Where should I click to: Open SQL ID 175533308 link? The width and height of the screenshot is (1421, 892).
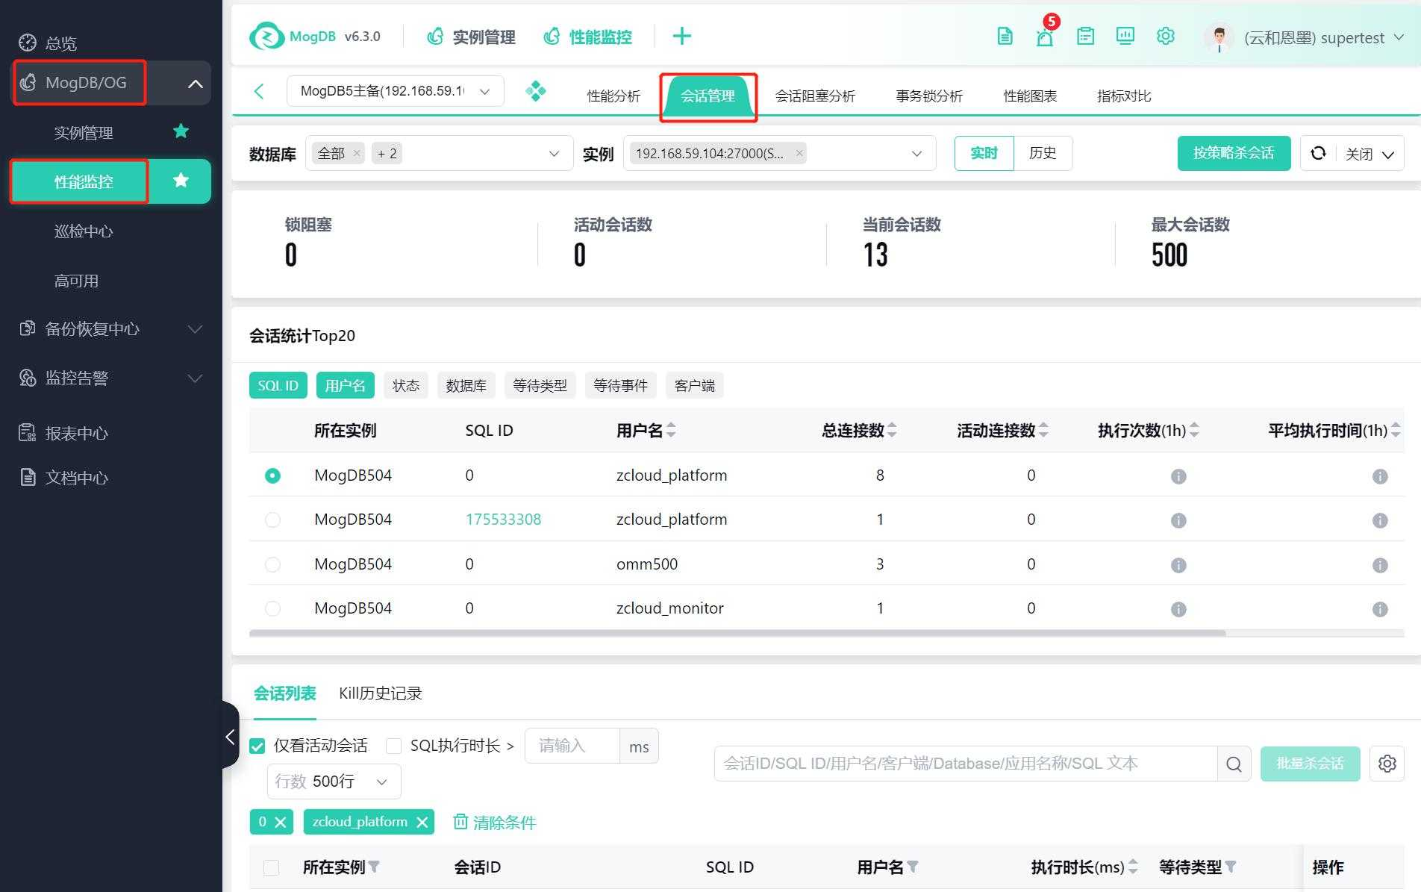point(504,520)
